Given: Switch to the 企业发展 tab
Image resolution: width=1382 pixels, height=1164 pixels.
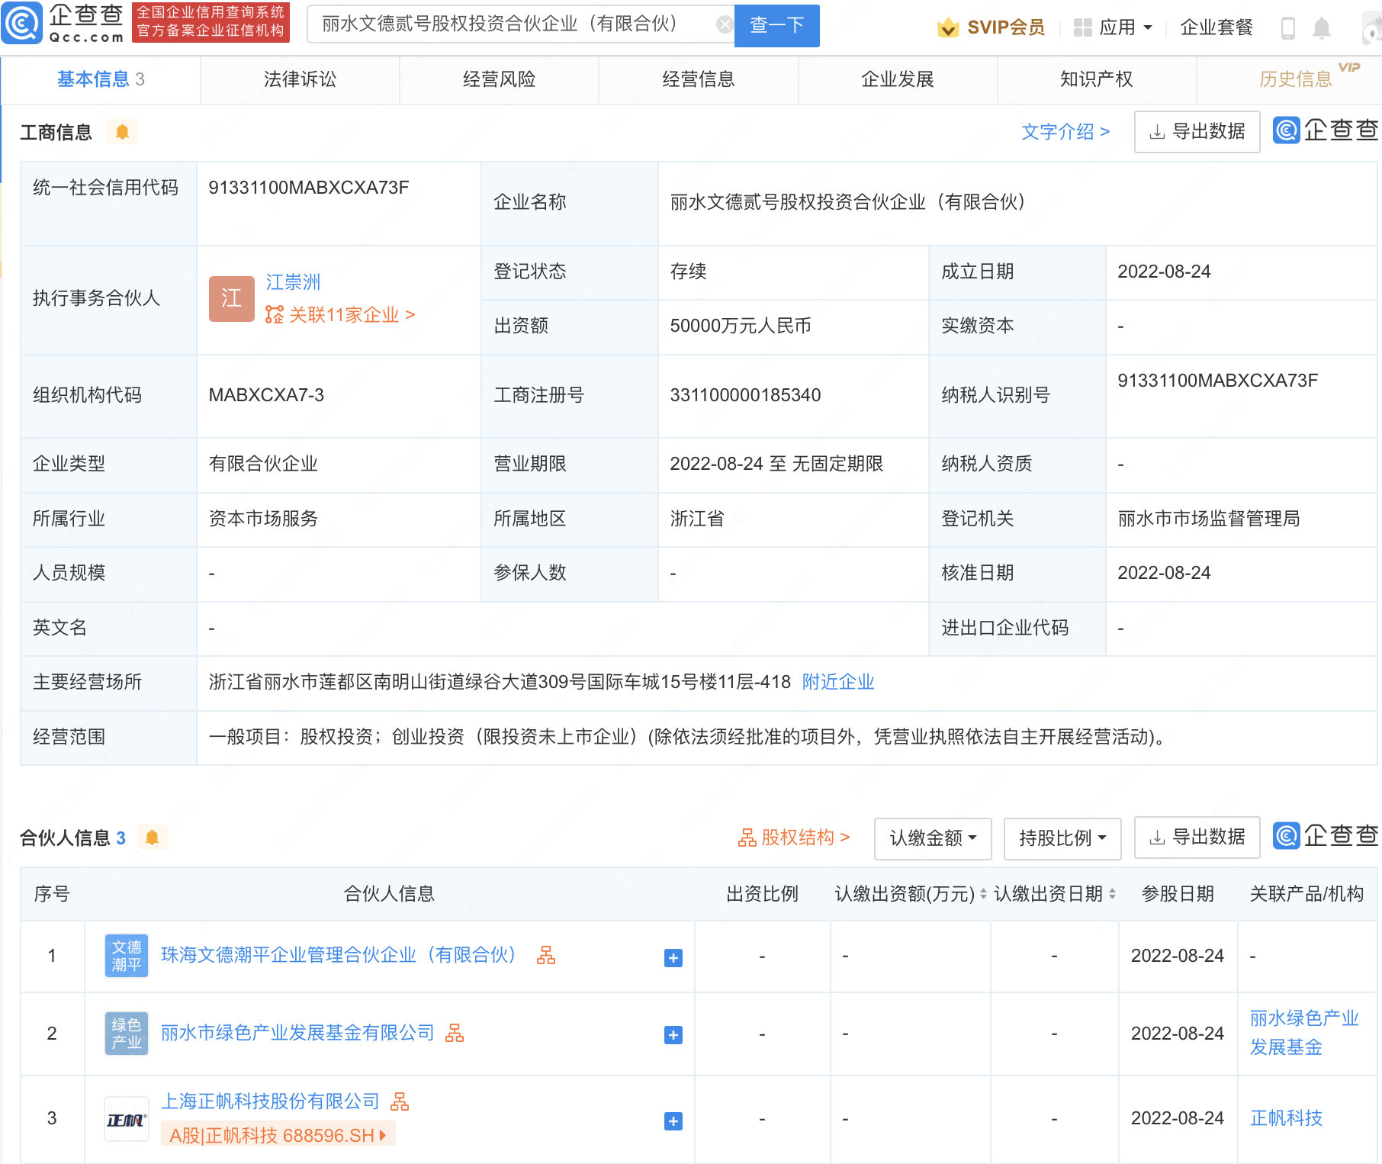Looking at the screenshot, I should [x=898, y=79].
